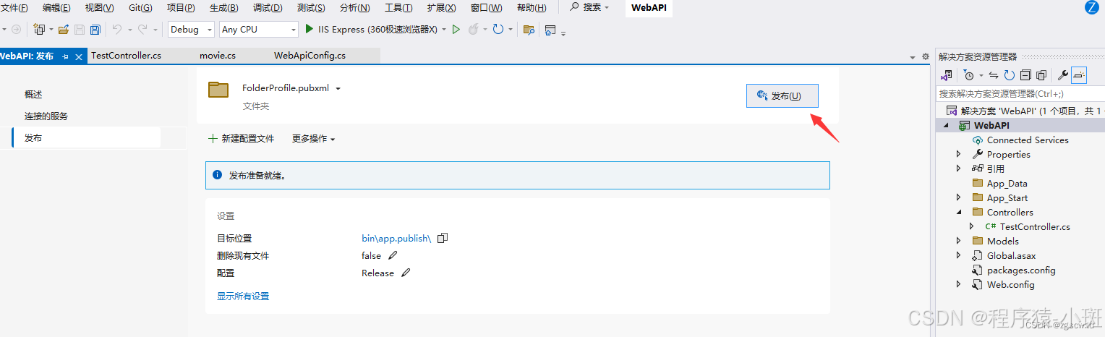Click the Solution Explorer refresh icon

click(x=1010, y=75)
